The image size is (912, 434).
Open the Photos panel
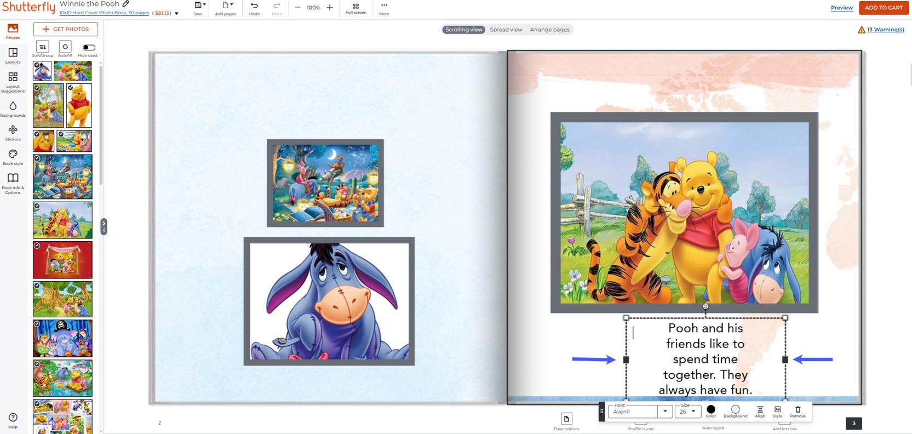coord(13,31)
